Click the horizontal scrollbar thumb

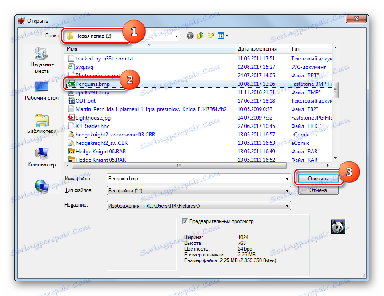[x=179, y=165]
